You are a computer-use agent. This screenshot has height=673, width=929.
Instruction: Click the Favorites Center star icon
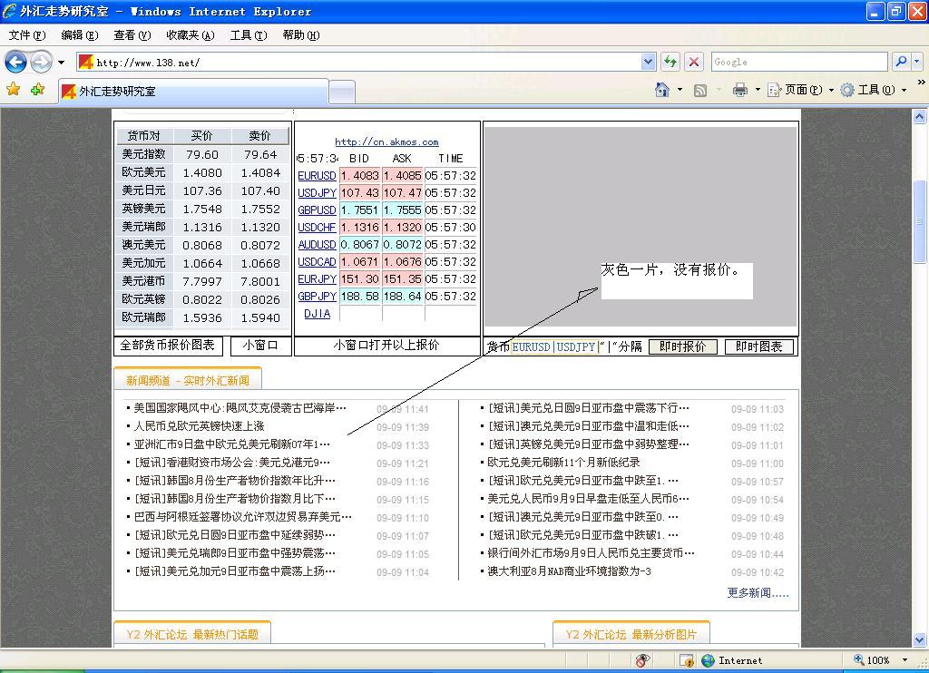[x=13, y=90]
